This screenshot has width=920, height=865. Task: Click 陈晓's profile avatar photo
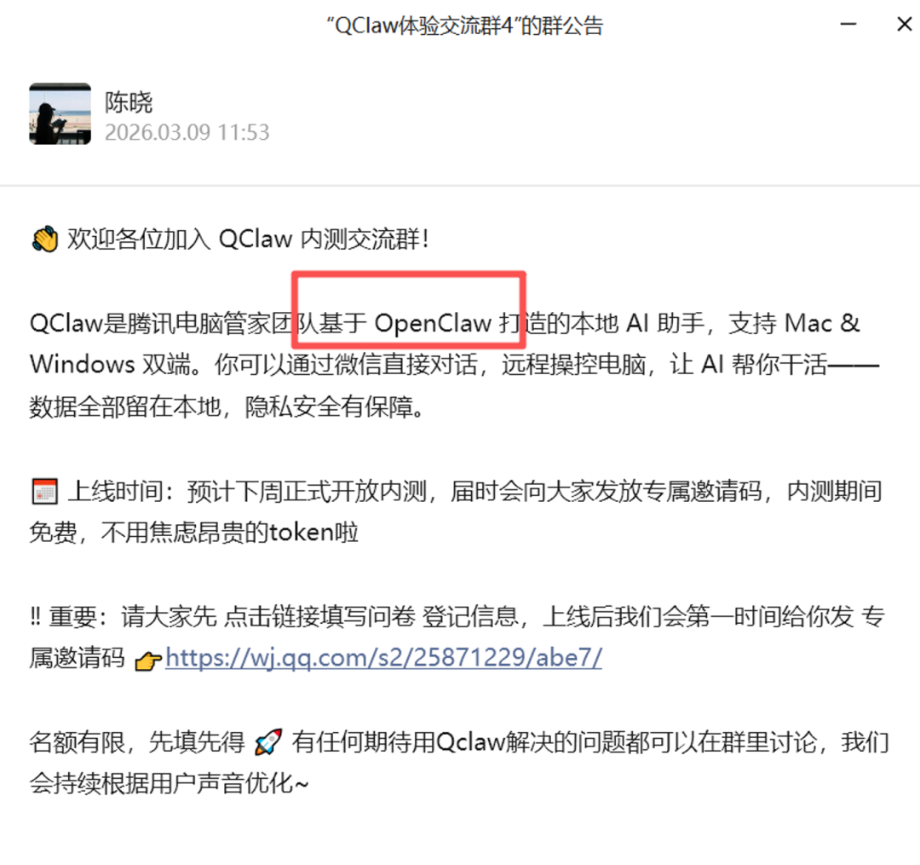(60, 114)
